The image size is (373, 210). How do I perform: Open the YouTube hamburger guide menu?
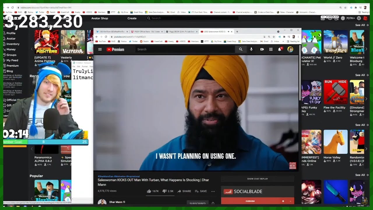coord(100,49)
